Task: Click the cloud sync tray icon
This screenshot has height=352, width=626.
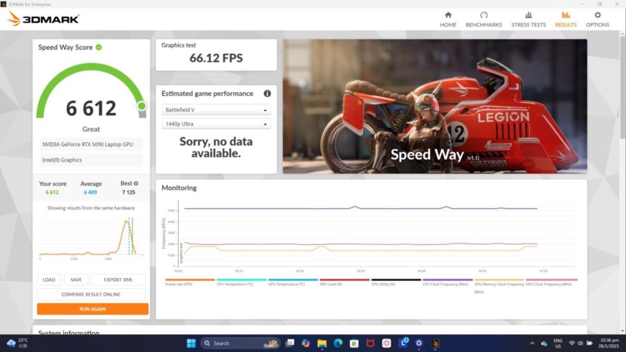Action: [x=543, y=343]
